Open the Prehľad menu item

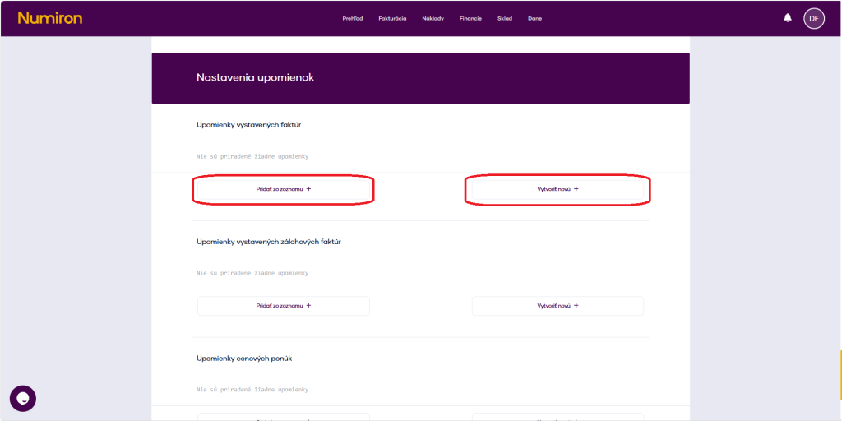[353, 19]
